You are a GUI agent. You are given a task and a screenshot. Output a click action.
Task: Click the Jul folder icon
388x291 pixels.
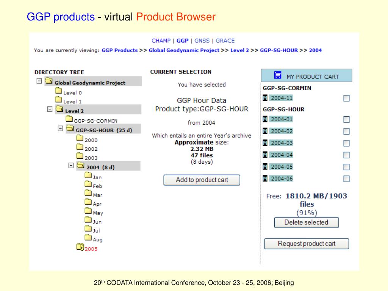[x=88, y=228]
